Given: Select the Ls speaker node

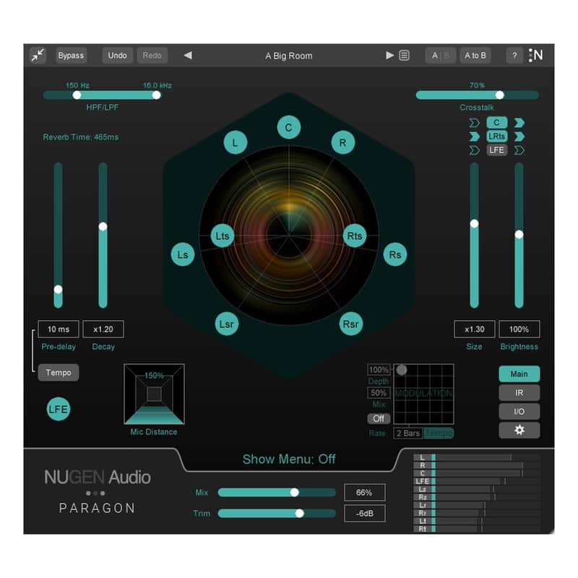Looking at the screenshot, I should coord(183,254).
